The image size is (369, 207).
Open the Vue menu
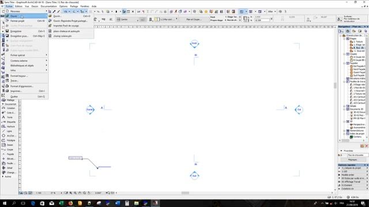27,6
